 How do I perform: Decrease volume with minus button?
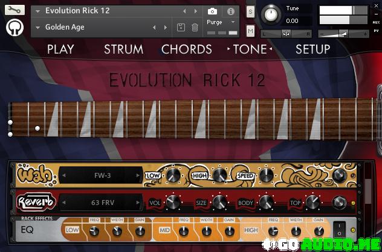[x=322, y=34]
